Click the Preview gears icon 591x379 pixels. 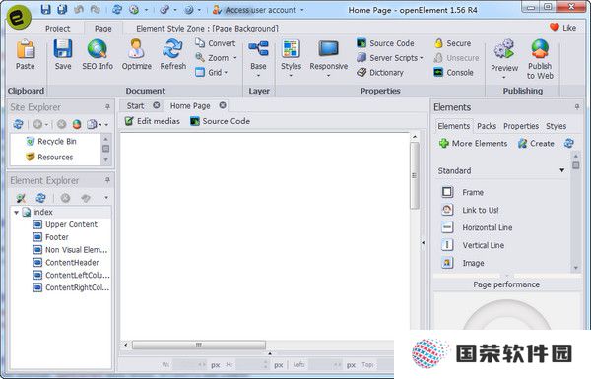click(504, 49)
